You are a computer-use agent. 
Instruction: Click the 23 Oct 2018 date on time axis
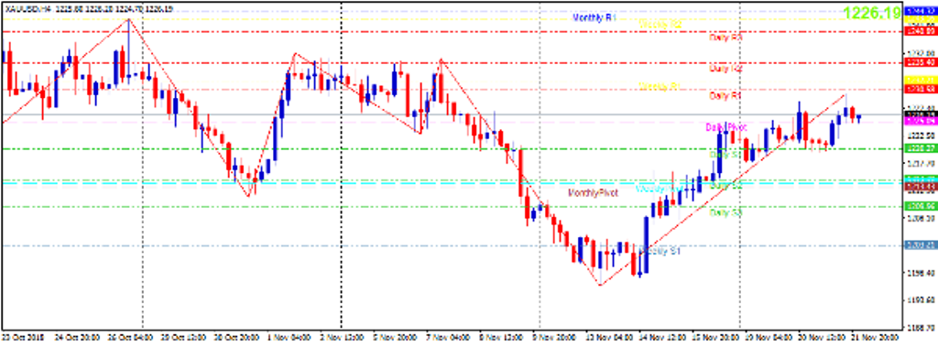pos(20,338)
